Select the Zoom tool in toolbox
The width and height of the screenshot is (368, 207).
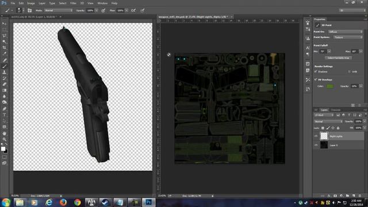coord(4,139)
